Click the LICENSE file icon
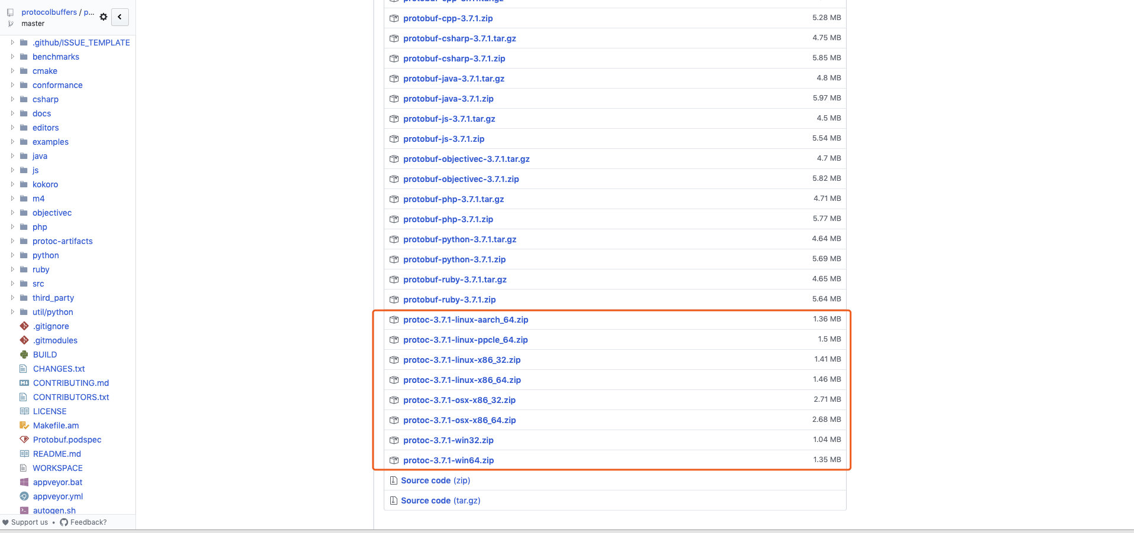1134x533 pixels. point(24,411)
